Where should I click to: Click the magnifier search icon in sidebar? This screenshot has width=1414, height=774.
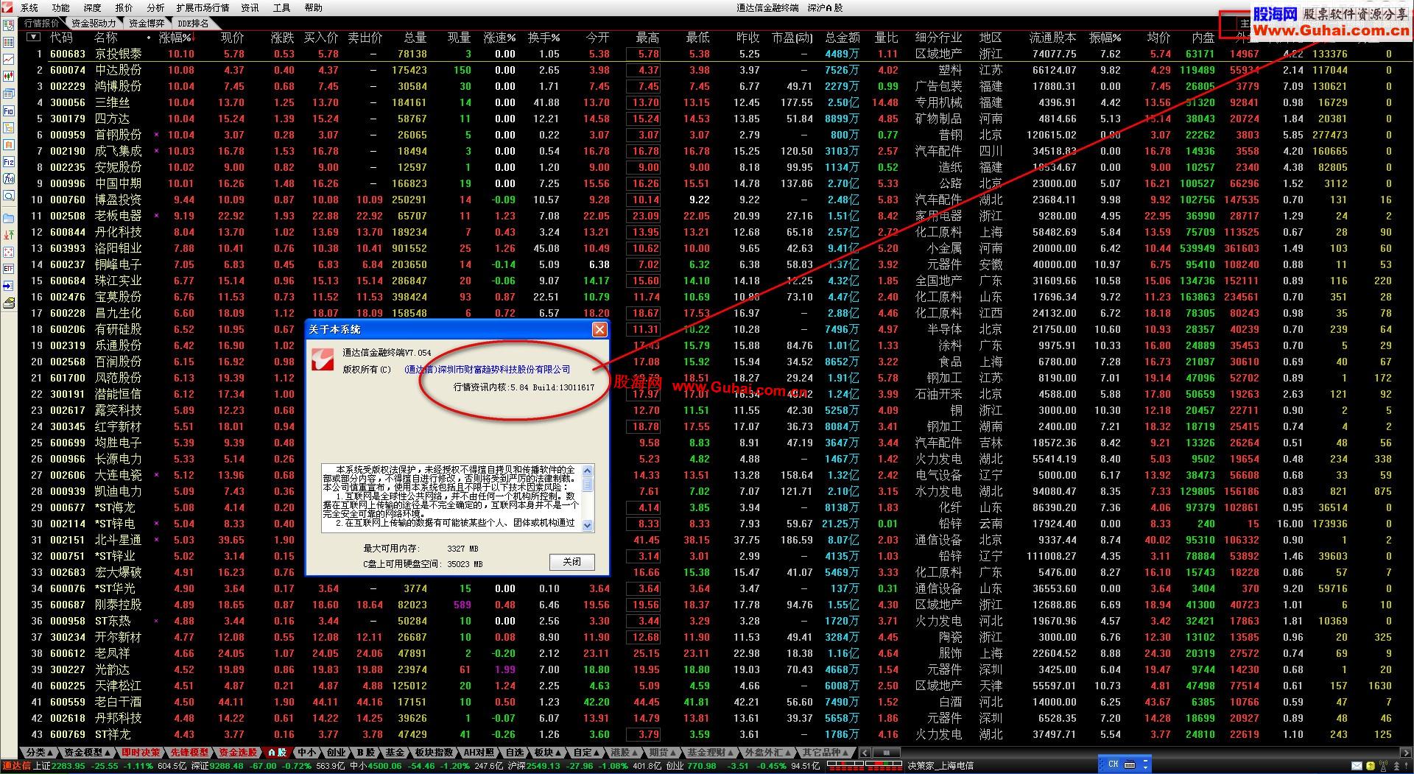click(x=9, y=196)
